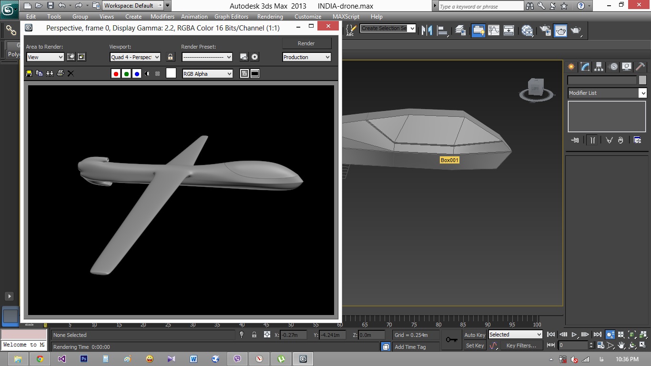Click the Mirror tool in main toolbar
Image resolution: width=651 pixels, height=366 pixels.
(427, 30)
